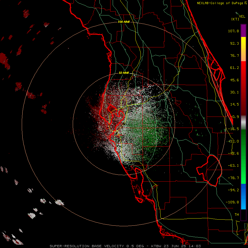Select the 30.1 value on the velocity scale
The width and height of the screenshot is (248, 248).
(x=234, y=92)
